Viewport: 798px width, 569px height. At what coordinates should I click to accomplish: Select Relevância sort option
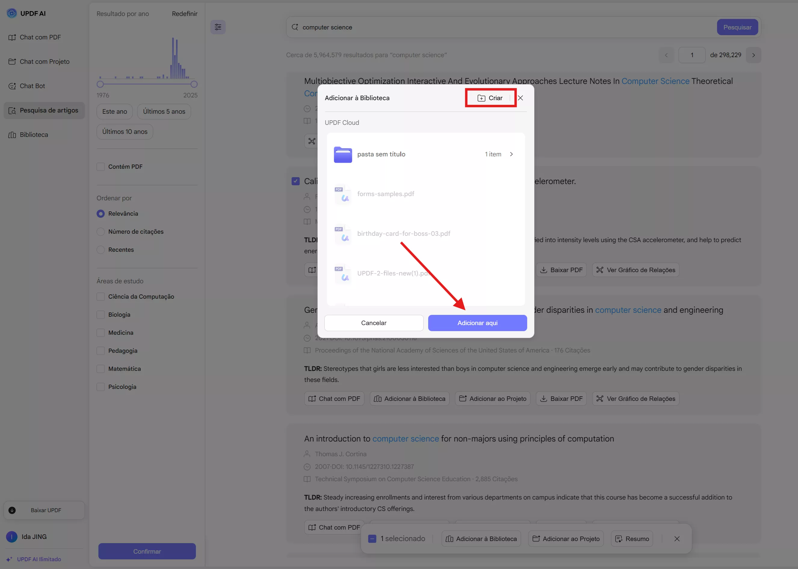101,214
